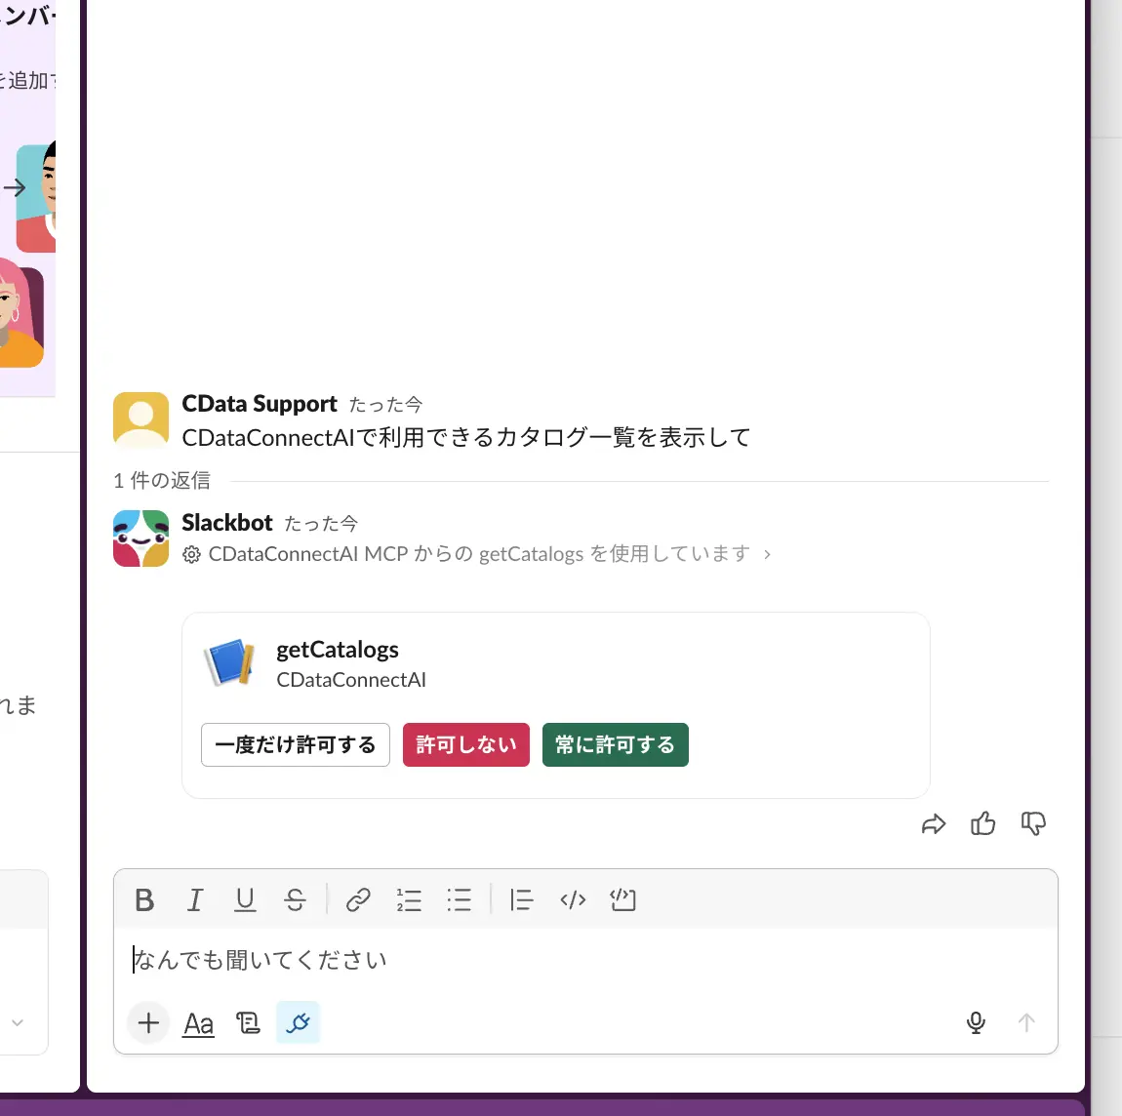The image size is (1122, 1116).
Task: Click the right arrow in left sidebar panel
Action: point(15,188)
